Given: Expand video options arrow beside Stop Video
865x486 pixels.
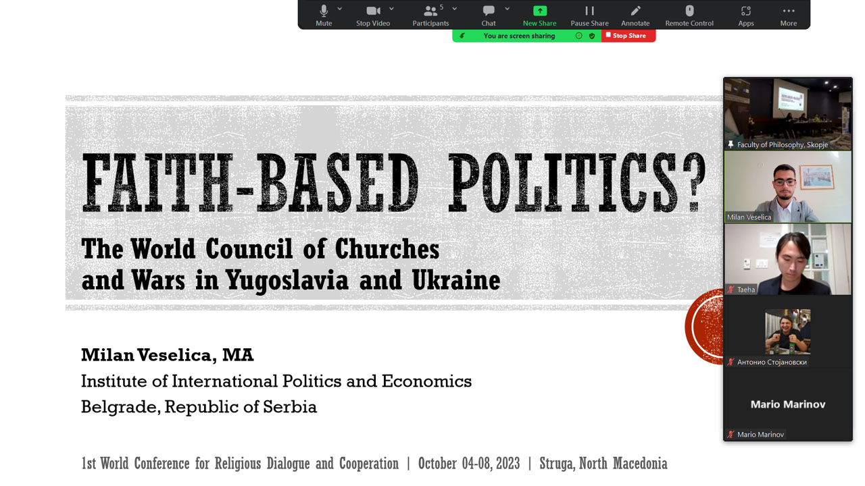Looking at the screenshot, I should (x=391, y=9).
